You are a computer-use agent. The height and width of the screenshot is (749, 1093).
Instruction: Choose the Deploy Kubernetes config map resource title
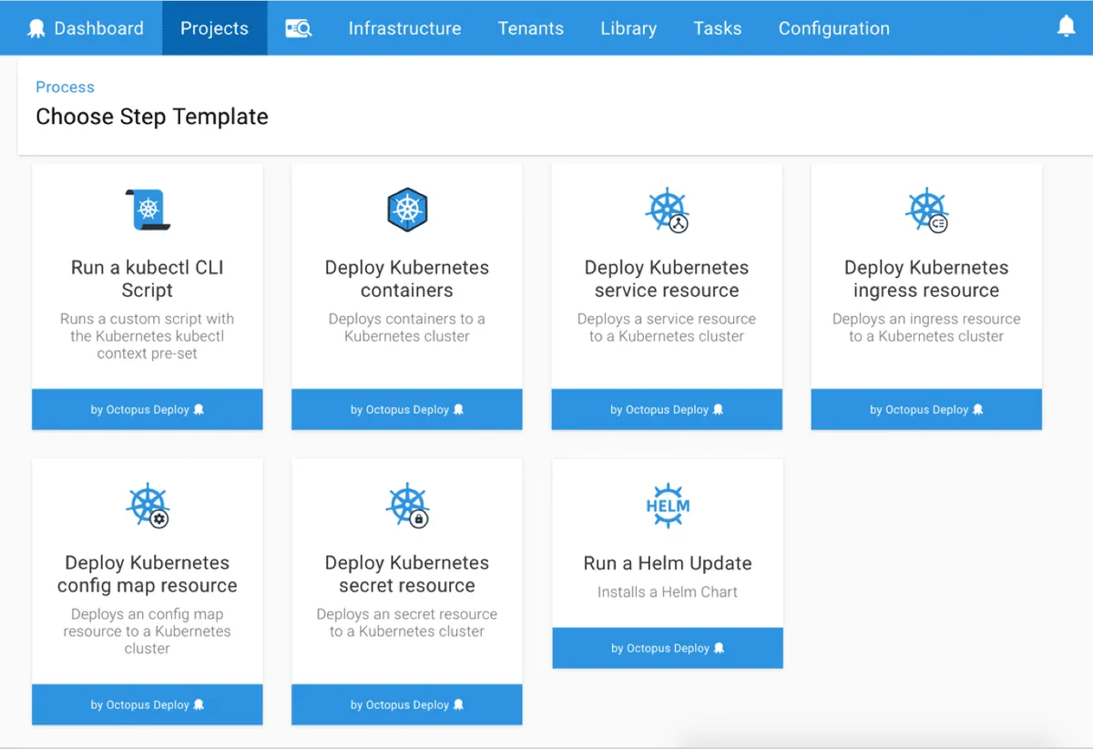[x=148, y=574]
